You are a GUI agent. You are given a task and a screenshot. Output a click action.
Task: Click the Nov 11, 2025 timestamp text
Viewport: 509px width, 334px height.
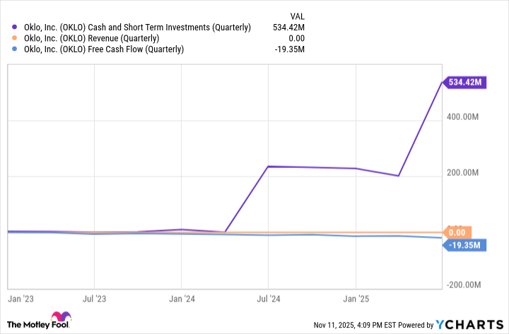pos(355,325)
